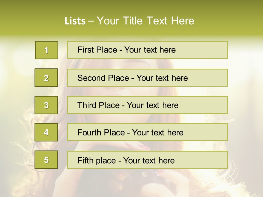263x197 pixels.
Task: Click the bold word 'Lists' in title
Action: pyautogui.click(x=75, y=21)
